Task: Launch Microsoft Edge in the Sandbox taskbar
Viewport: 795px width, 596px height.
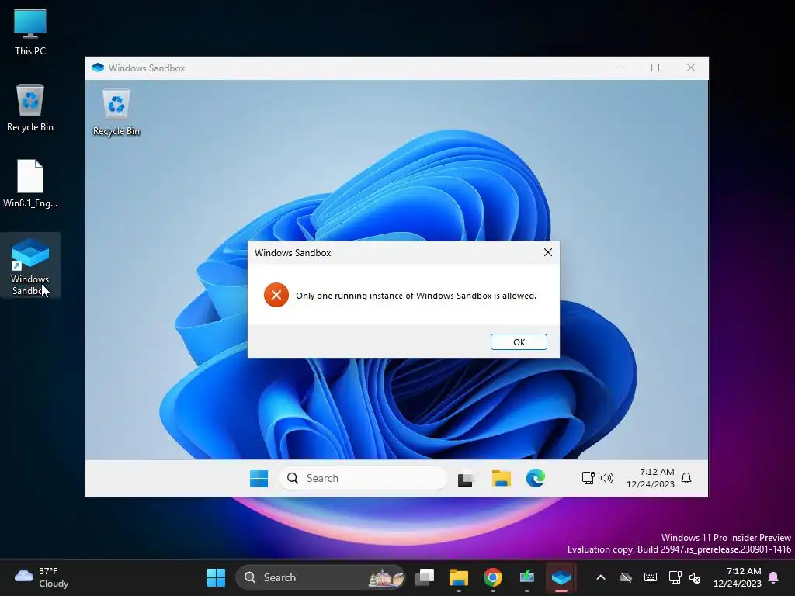Action: [536, 478]
